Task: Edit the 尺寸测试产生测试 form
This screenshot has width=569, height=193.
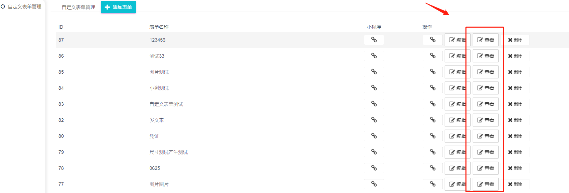Action: pos(457,152)
